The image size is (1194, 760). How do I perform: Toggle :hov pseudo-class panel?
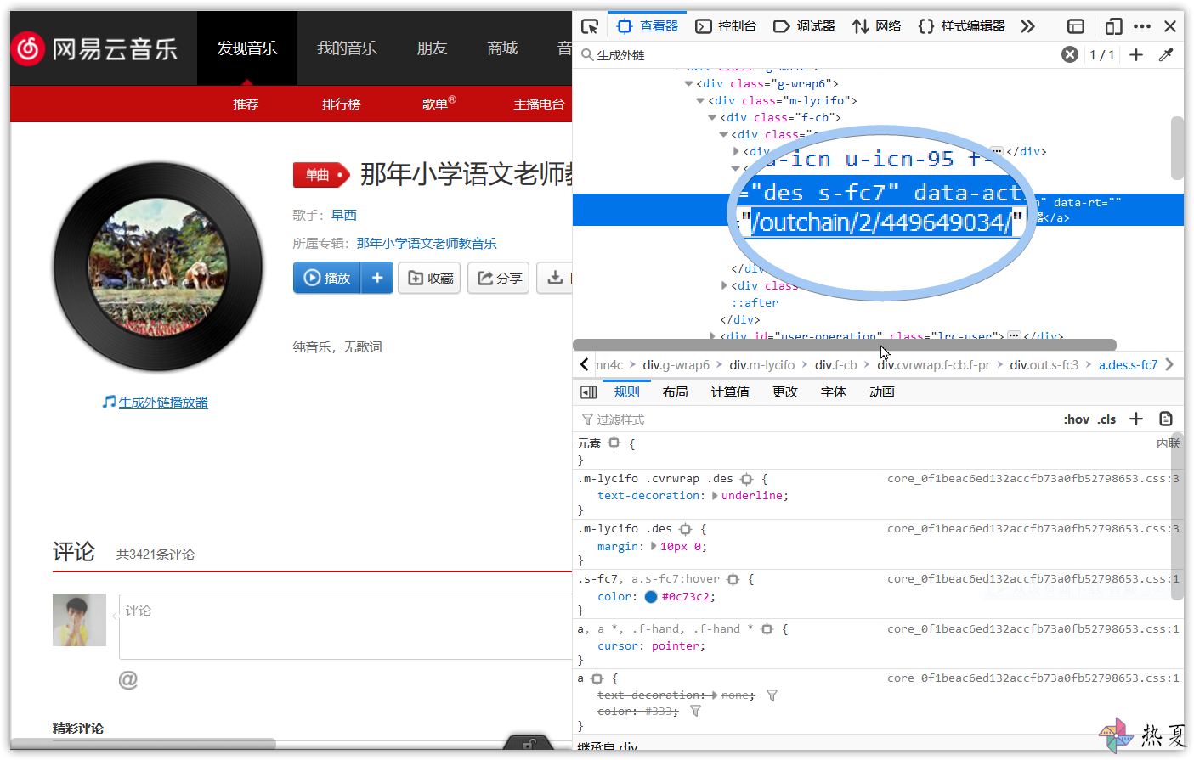click(x=1076, y=419)
